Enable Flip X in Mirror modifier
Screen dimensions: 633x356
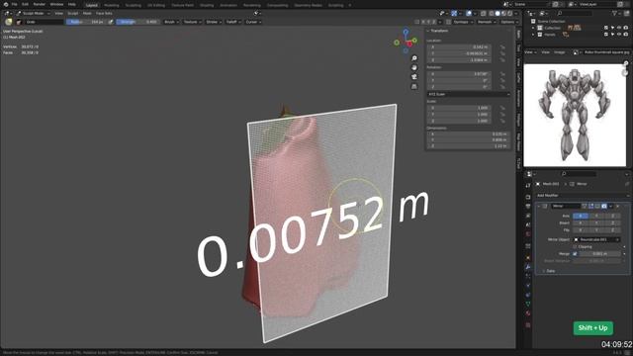tap(581, 230)
